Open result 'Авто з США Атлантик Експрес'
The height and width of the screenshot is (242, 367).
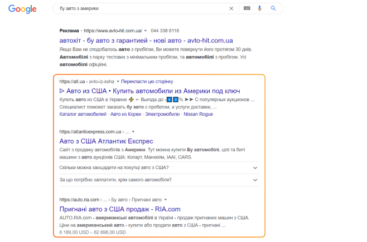(x=107, y=141)
